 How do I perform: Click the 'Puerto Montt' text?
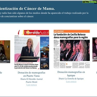[x=32, y=82]
